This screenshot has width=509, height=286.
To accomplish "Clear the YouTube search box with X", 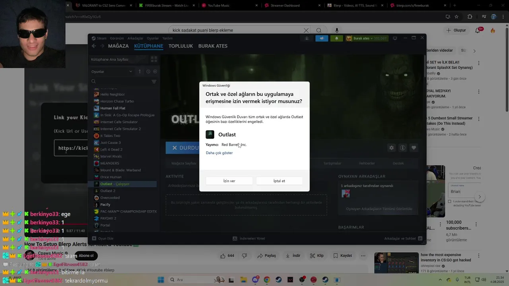I will tap(306, 31).
